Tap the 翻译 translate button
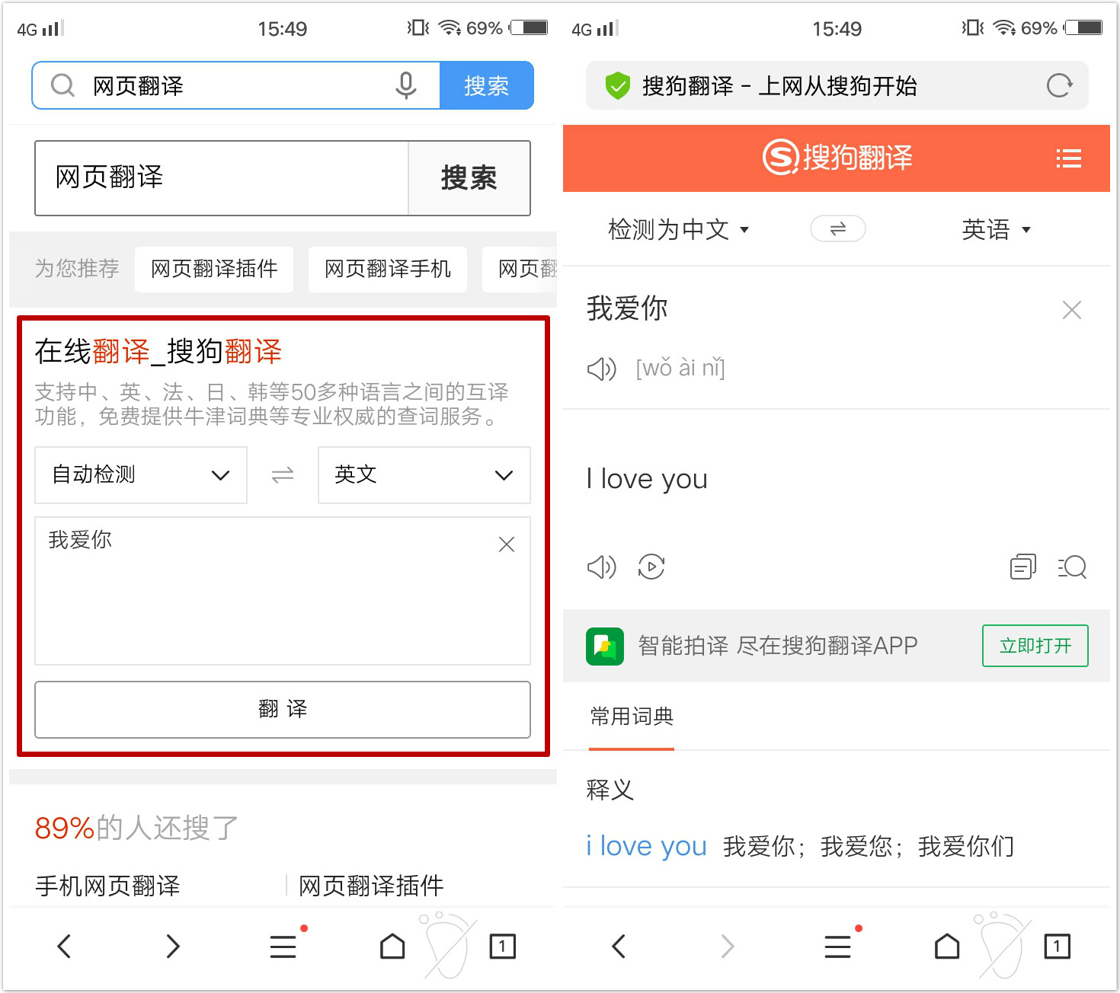 [x=282, y=709]
